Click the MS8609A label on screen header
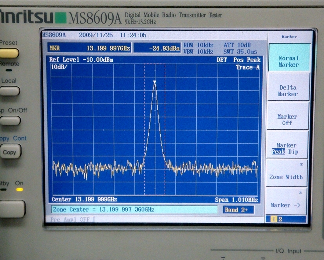324x260 pixels. click(x=54, y=35)
